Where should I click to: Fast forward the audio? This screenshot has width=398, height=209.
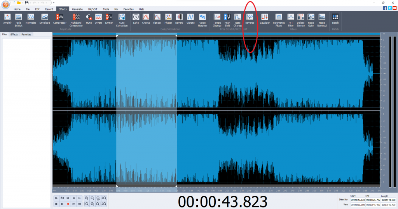(x=79, y=198)
